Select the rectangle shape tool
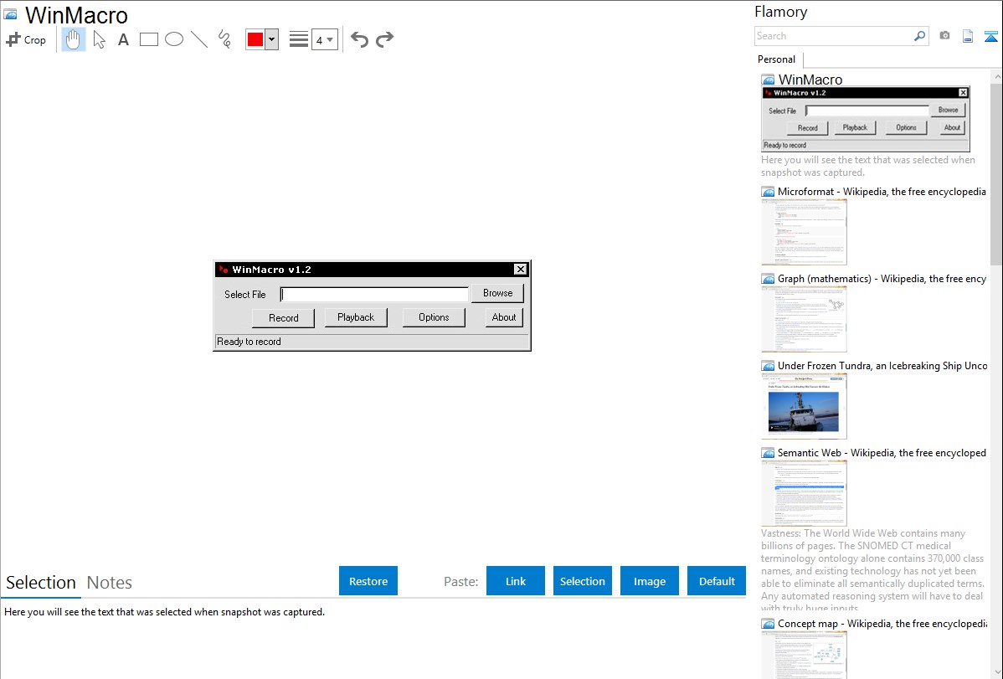 [149, 39]
